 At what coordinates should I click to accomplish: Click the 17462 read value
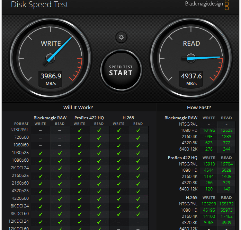[226, 216]
